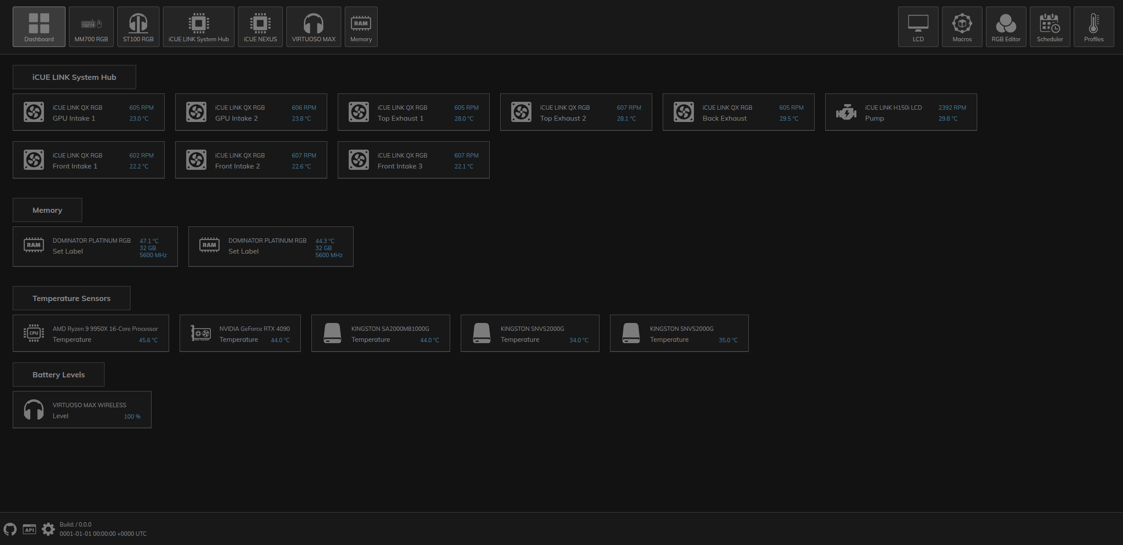Edit the Top Exhaust 1 label
The image size is (1123, 545).
point(401,118)
